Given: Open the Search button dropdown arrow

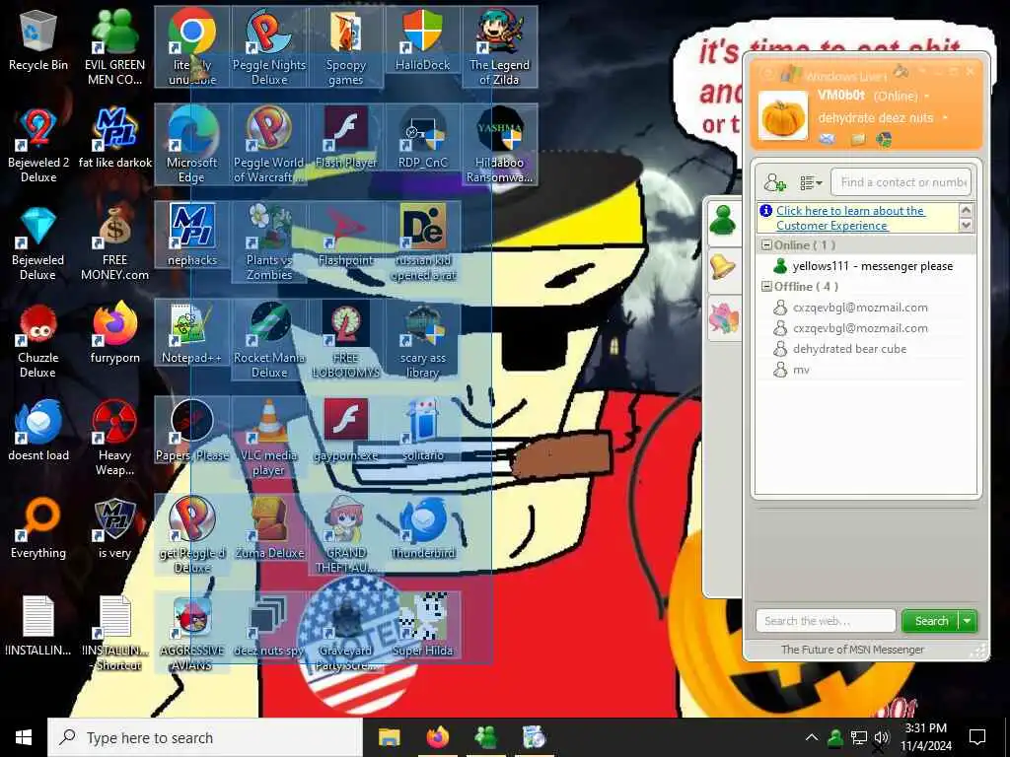Looking at the screenshot, I should (968, 621).
